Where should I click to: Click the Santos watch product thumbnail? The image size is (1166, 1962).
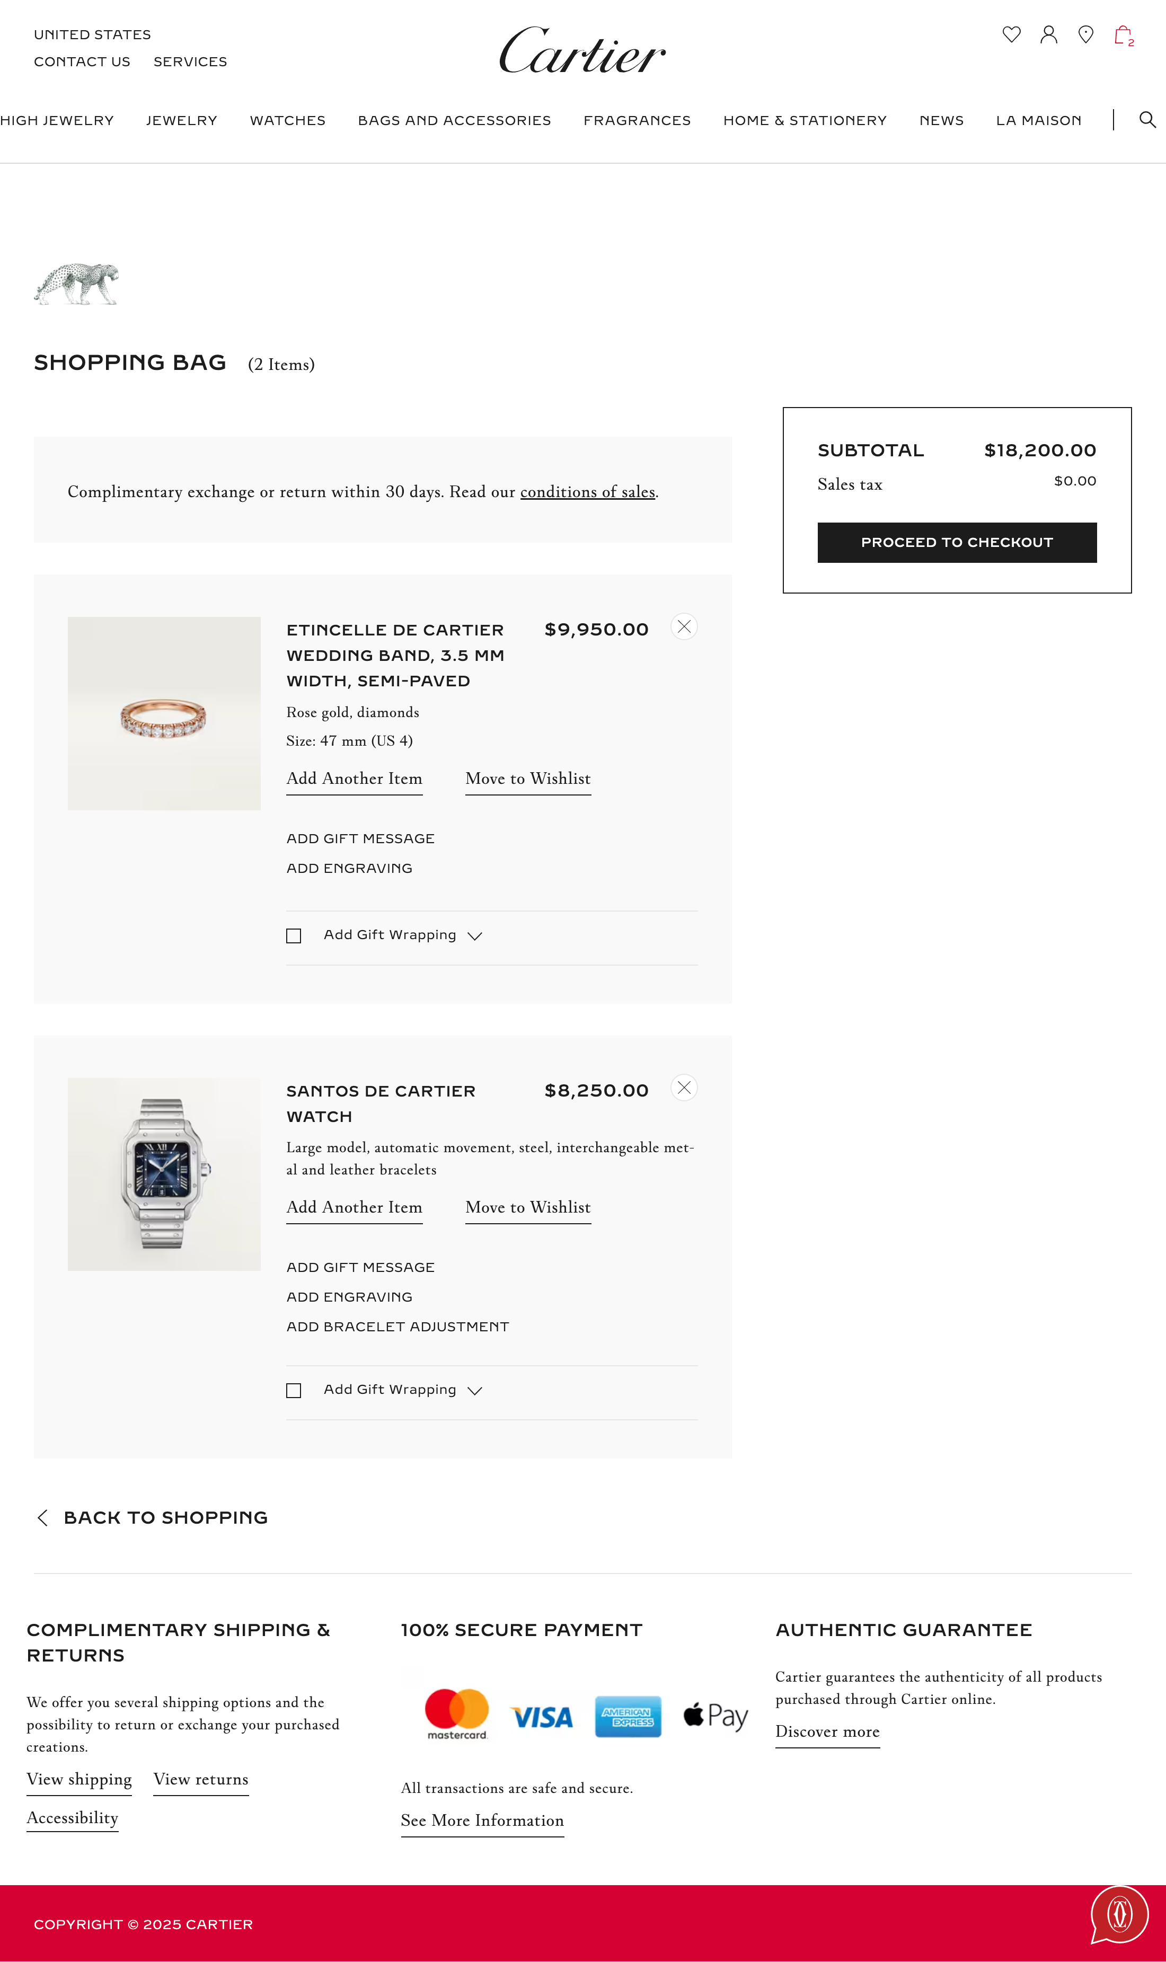164,1174
